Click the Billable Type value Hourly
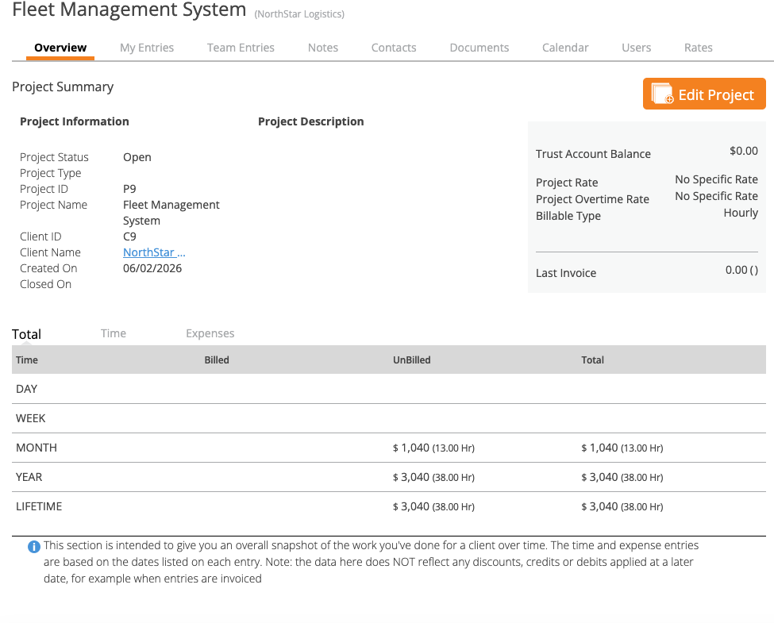The image size is (774, 623). (741, 213)
